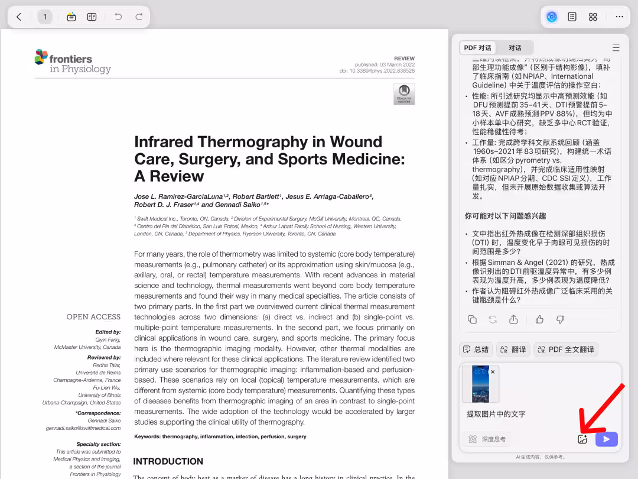
Task: Toggle the AI assistant panel
Action: coord(552,17)
